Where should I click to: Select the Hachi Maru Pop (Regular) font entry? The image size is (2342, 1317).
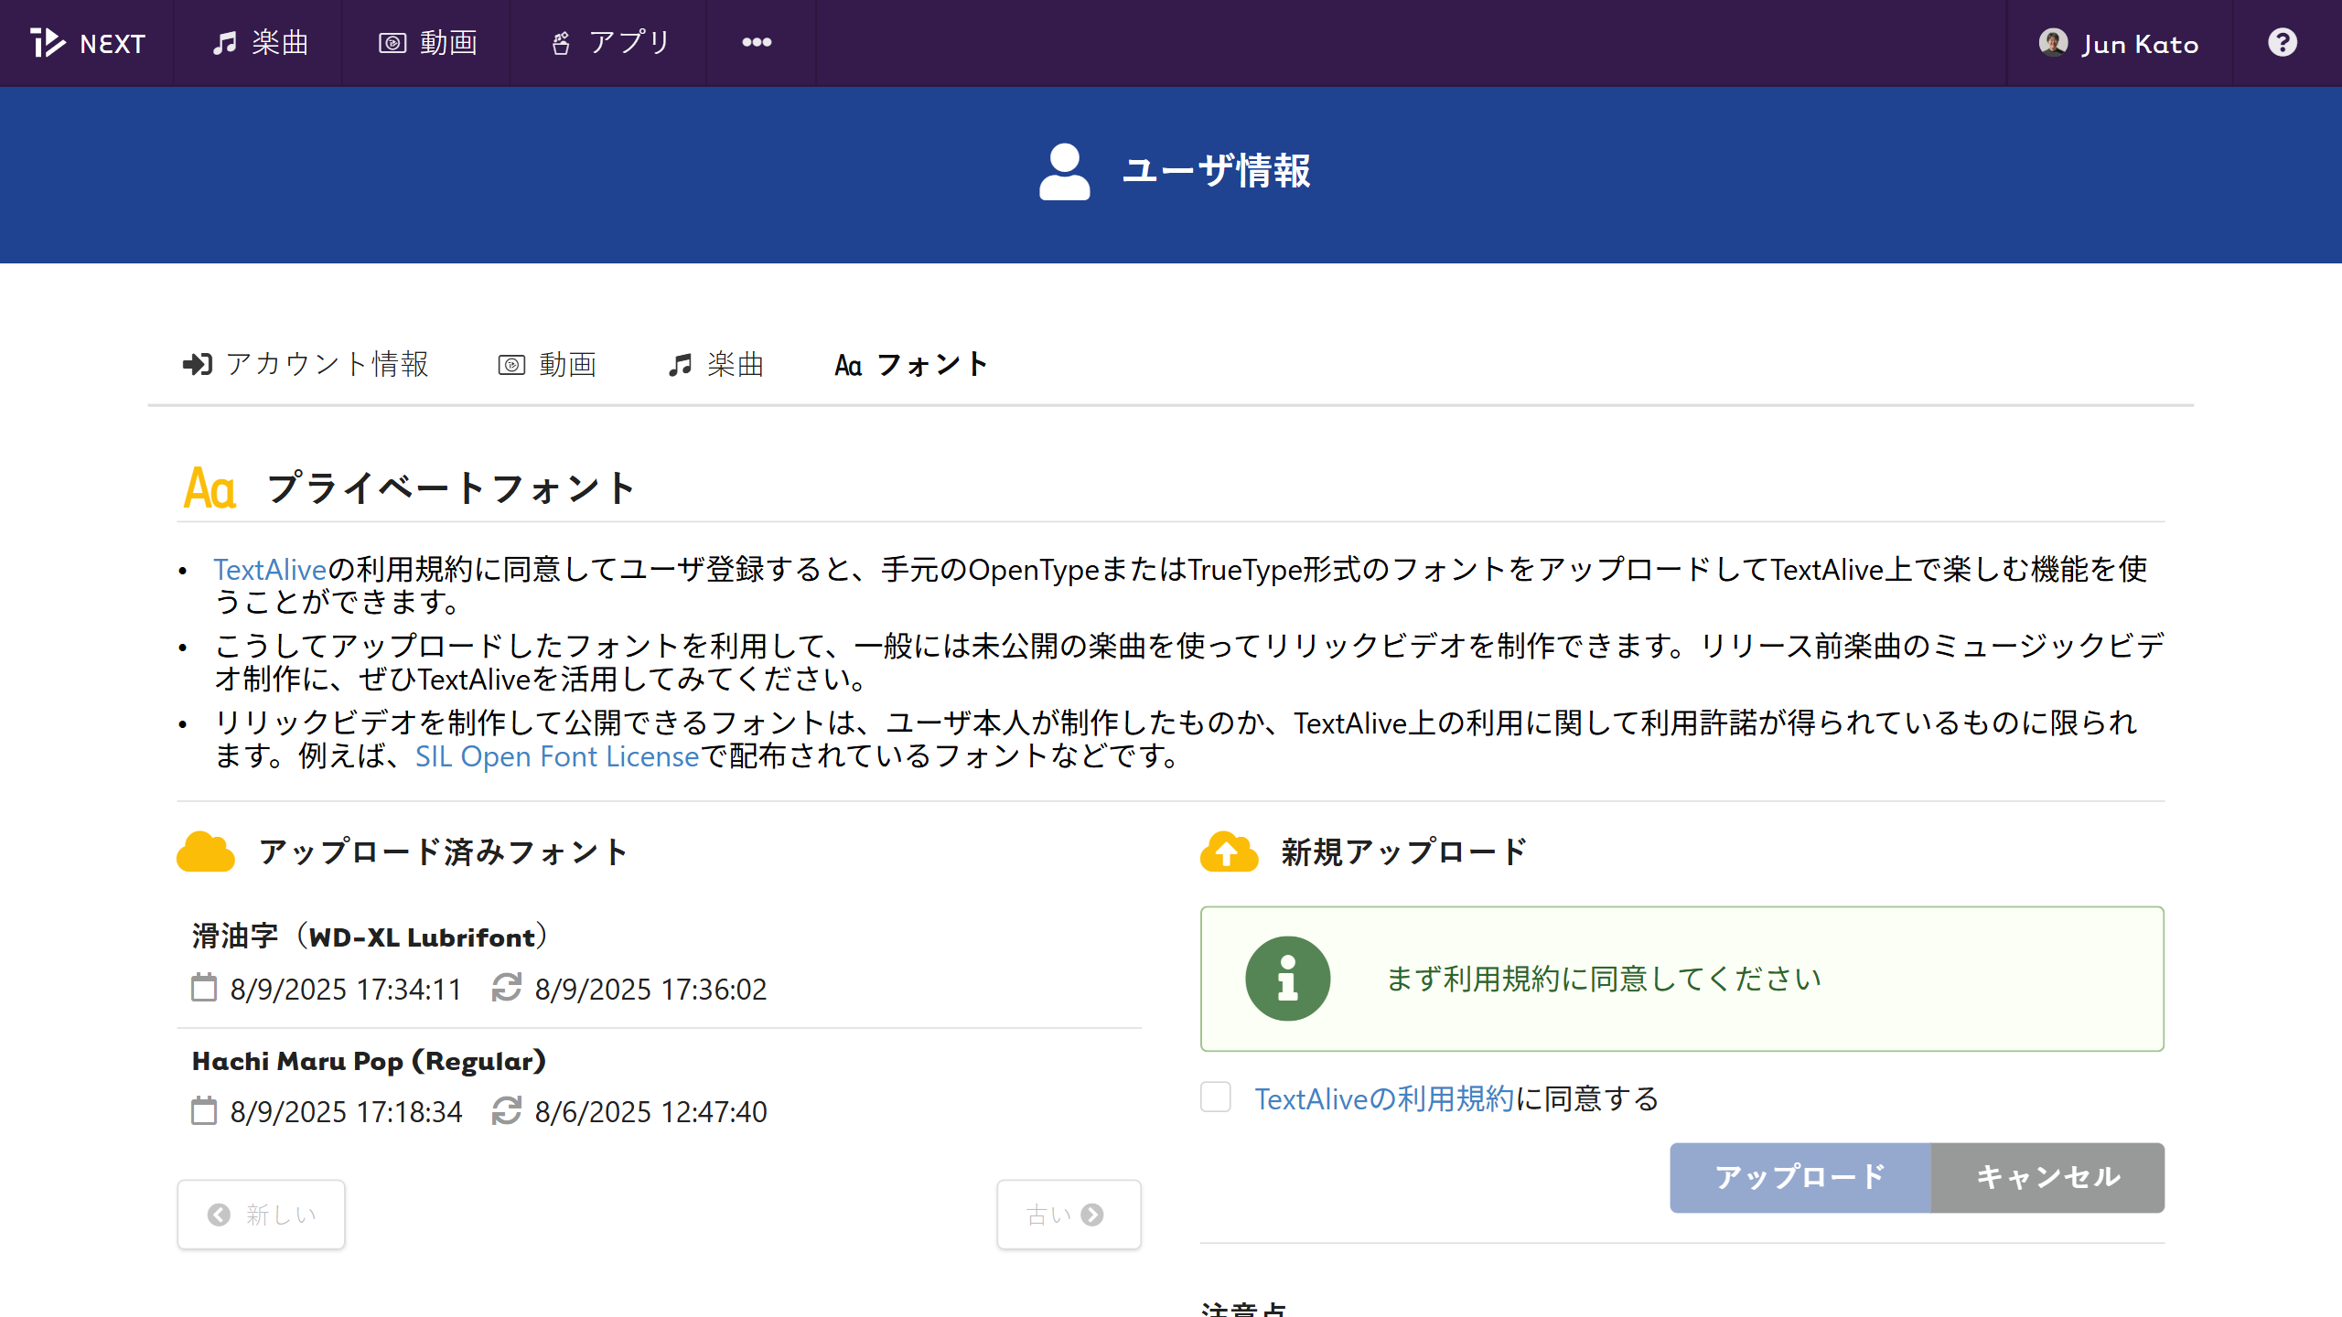[369, 1061]
